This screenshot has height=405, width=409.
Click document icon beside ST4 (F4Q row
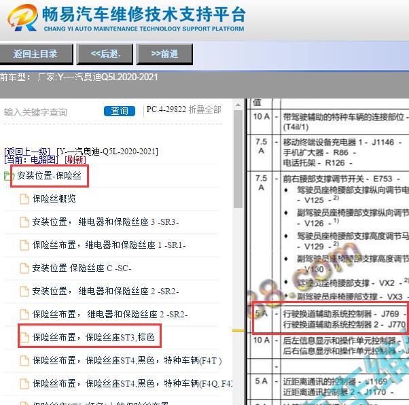point(24,383)
